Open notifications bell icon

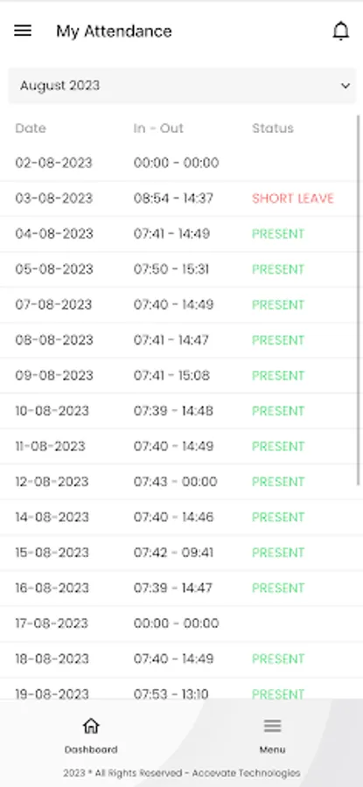(x=341, y=31)
